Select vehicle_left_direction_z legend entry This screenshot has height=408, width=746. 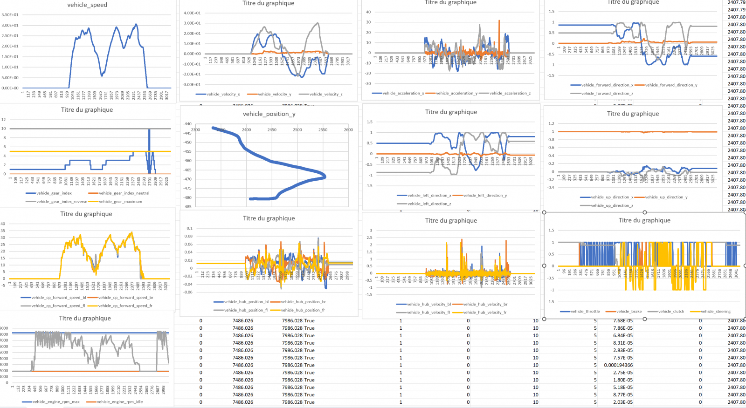[424, 204]
